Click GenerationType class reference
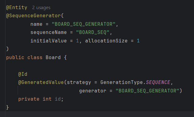This screenshot has height=117, width=194. point(122,82)
